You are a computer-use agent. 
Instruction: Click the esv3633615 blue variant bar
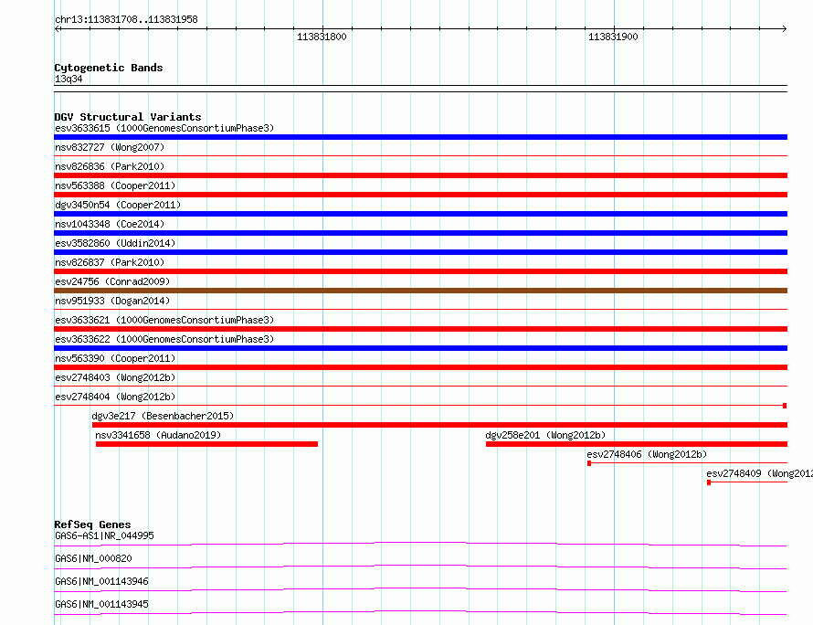click(420, 137)
